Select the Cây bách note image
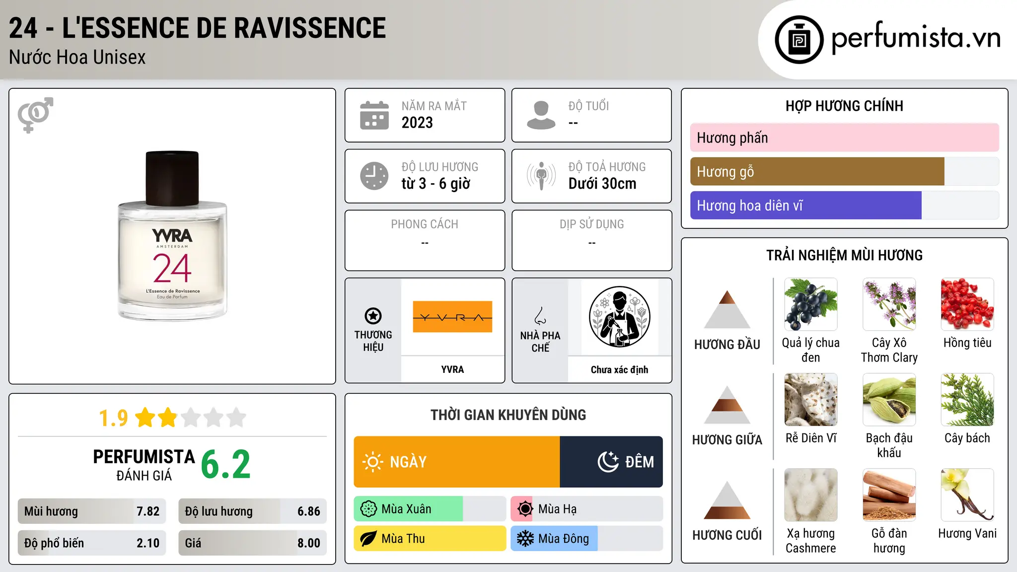The image size is (1017, 572). pos(967,400)
